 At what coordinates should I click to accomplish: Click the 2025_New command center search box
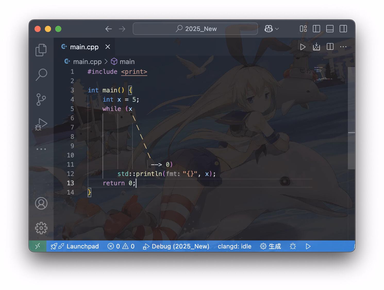pyautogui.click(x=195, y=29)
